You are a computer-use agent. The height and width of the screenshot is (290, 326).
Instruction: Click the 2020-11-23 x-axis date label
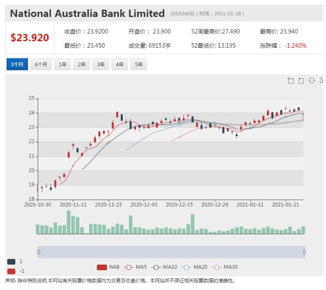point(108,205)
